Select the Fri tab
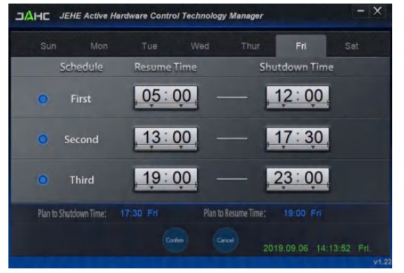The image size is (404, 273). point(301,46)
